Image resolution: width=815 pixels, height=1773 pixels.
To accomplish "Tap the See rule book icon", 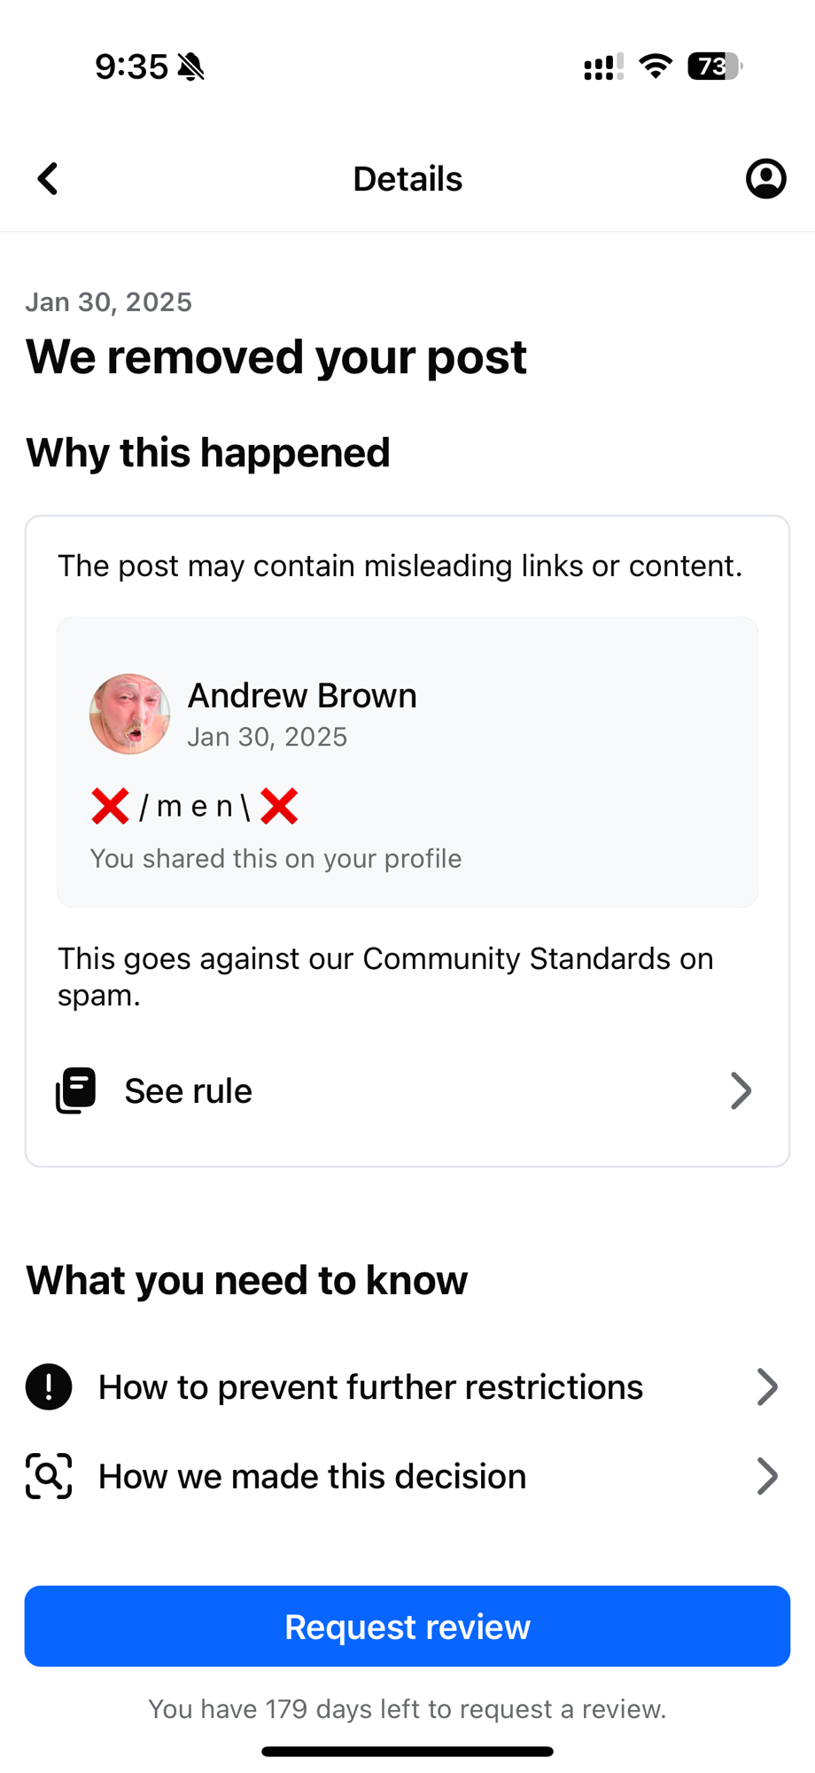I will coord(76,1090).
